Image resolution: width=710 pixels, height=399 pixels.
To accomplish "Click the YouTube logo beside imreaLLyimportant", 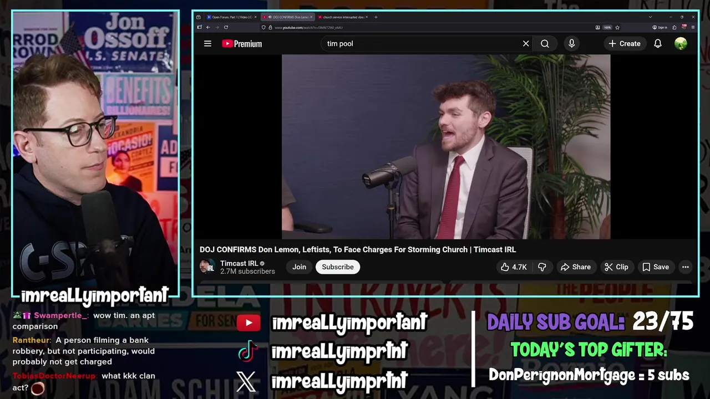I will [x=248, y=323].
